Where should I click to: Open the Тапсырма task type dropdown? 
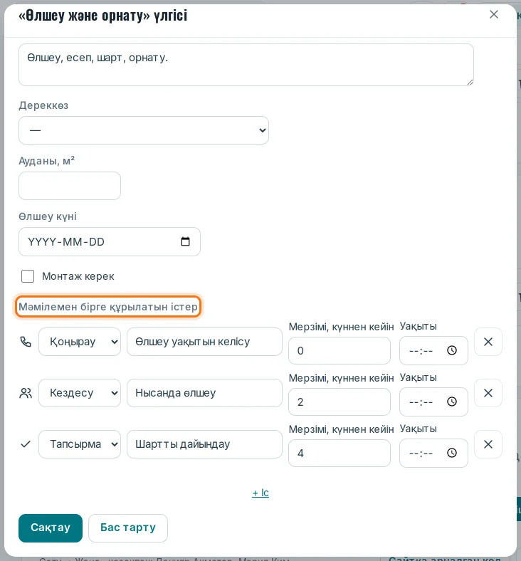[80, 444]
